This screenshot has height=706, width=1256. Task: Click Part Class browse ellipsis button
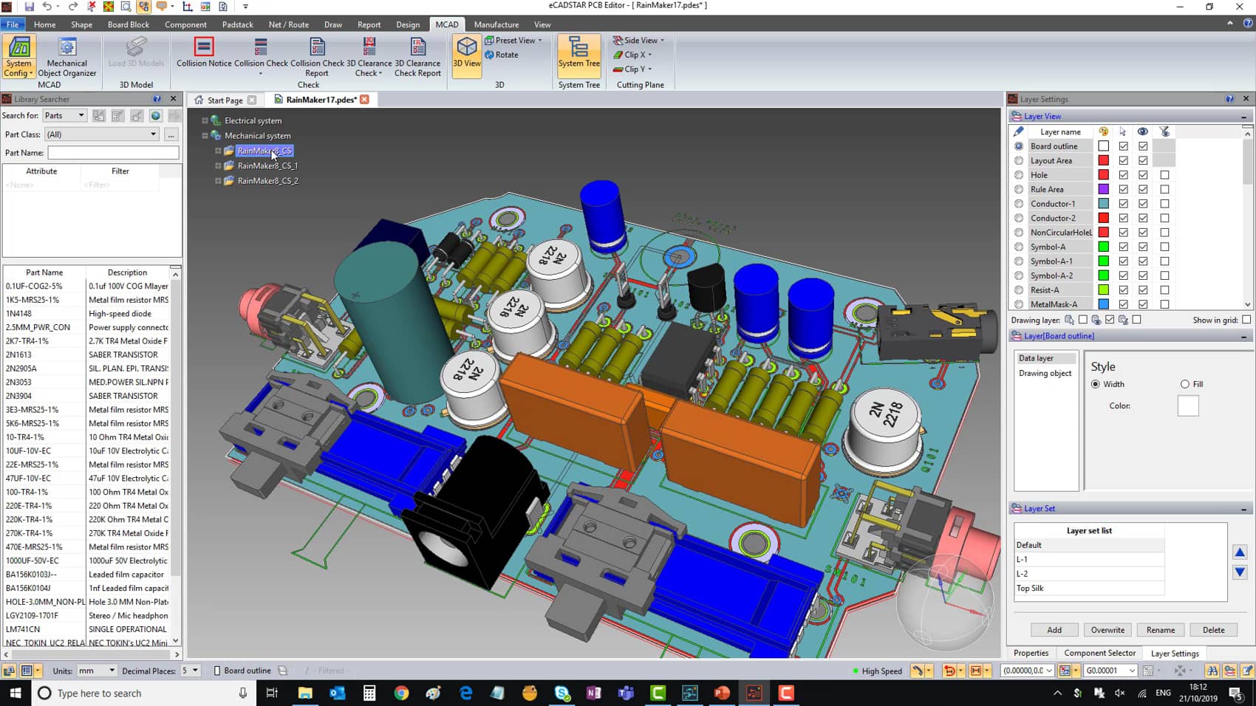(x=171, y=134)
